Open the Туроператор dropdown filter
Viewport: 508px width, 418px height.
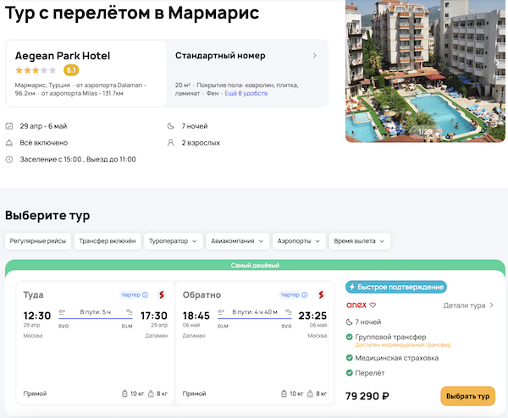tap(173, 241)
